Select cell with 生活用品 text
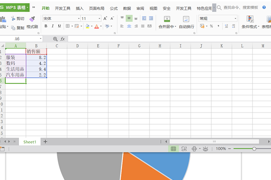This screenshot has width=271, height=180. (15, 69)
